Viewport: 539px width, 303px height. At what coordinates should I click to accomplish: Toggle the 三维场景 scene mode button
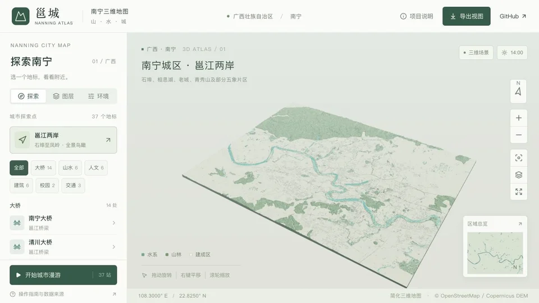tap(476, 53)
